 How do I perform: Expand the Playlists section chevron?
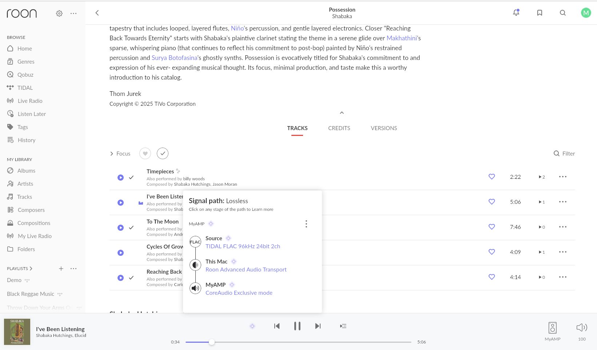coord(31,269)
